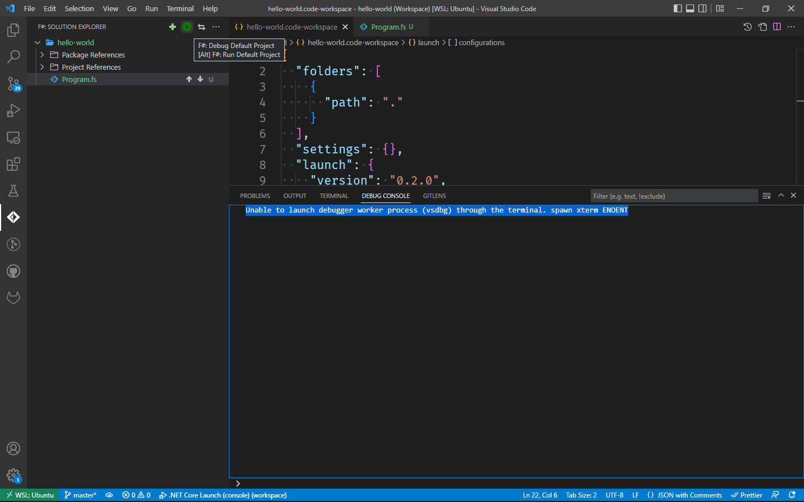Select .NET Core Launch (console) debug configuration
This screenshot has height=502, width=804.
(x=223, y=495)
